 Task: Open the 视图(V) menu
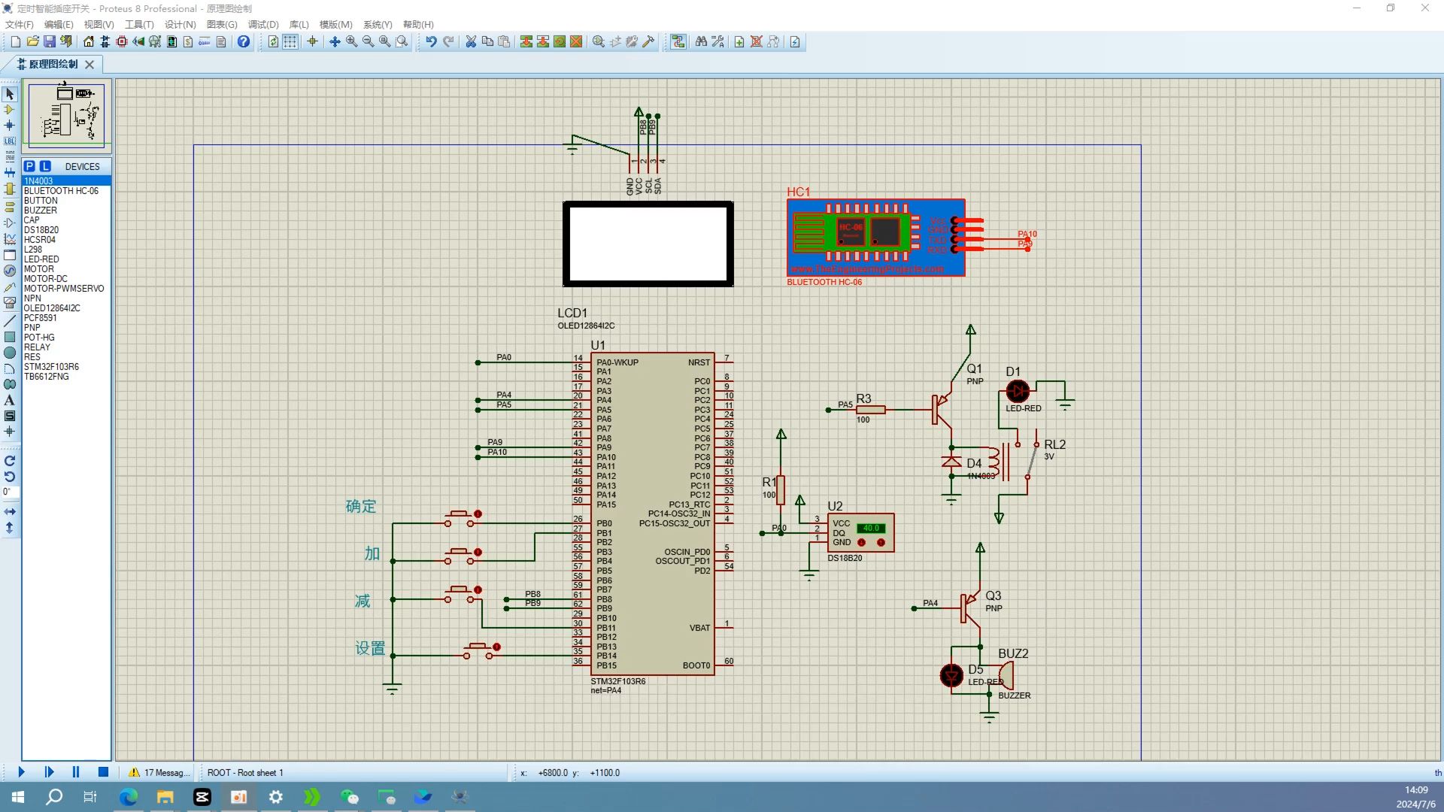coord(99,25)
